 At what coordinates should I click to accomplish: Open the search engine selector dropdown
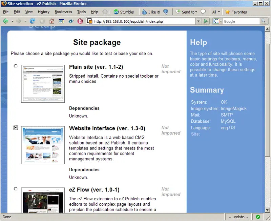pos(221,21)
